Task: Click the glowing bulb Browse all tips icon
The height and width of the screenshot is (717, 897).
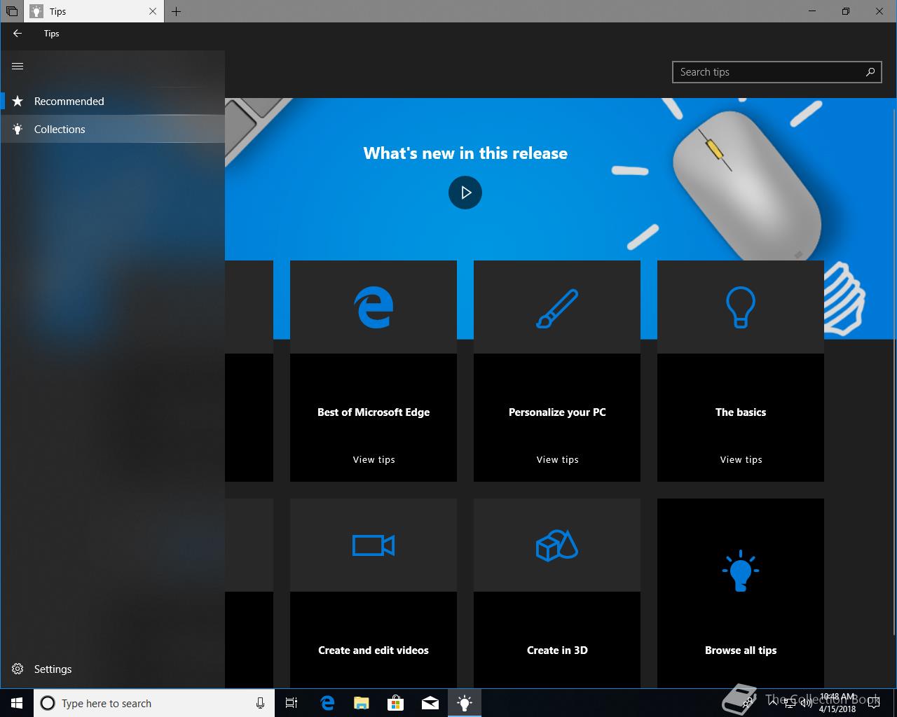Action: pos(741,571)
